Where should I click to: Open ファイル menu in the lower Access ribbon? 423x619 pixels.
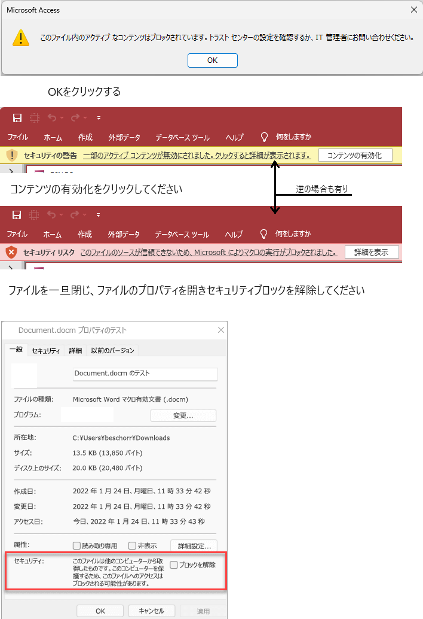pyautogui.click(x=17, y=234)
